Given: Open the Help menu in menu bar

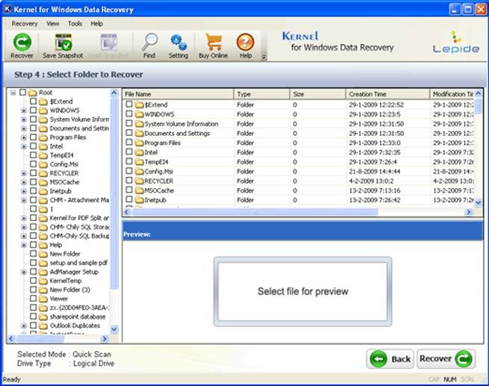Looking at the screenshot, I should (x=96, y=24).
